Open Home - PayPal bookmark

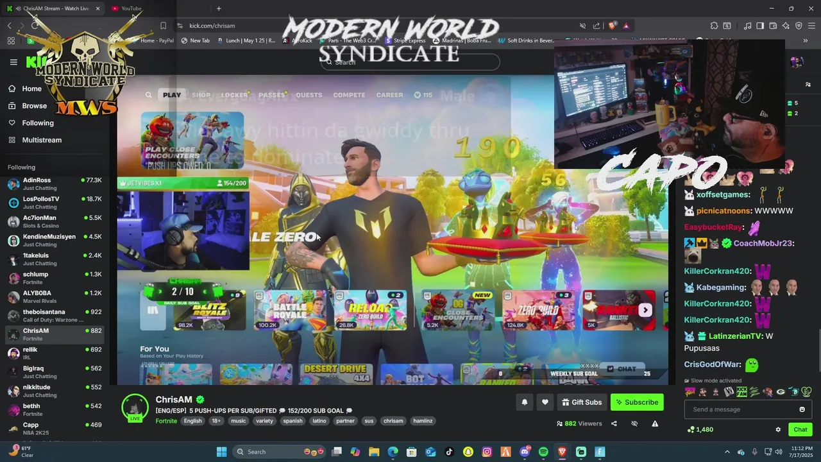(x=153, y=40)
